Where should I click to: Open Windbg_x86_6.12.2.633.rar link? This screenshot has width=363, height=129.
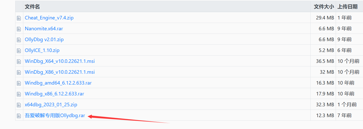coord(54,94)
